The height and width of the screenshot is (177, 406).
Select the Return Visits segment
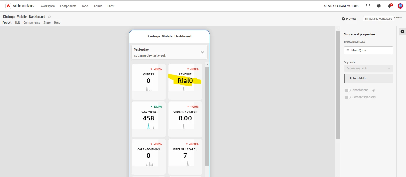(x=368, y=79)
